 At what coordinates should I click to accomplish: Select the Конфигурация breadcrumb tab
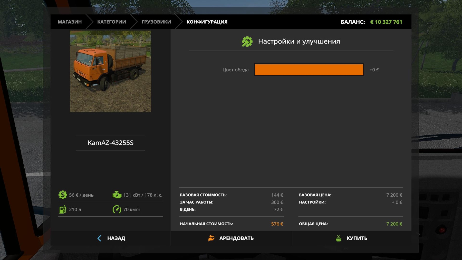207,22
